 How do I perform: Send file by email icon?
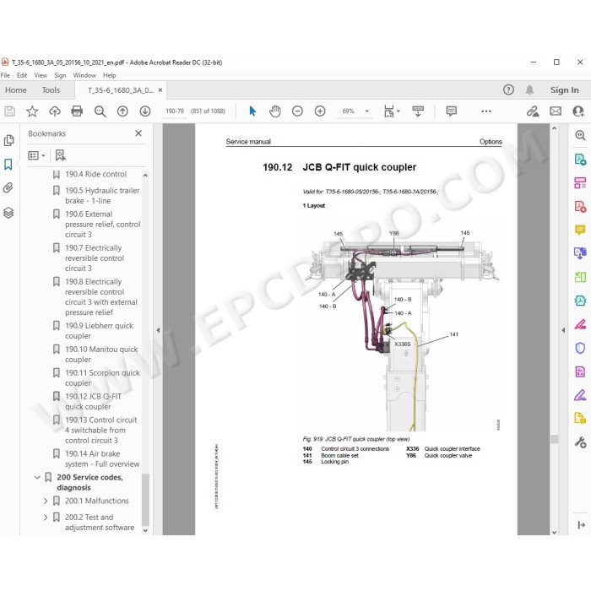[x=556, y=111]
